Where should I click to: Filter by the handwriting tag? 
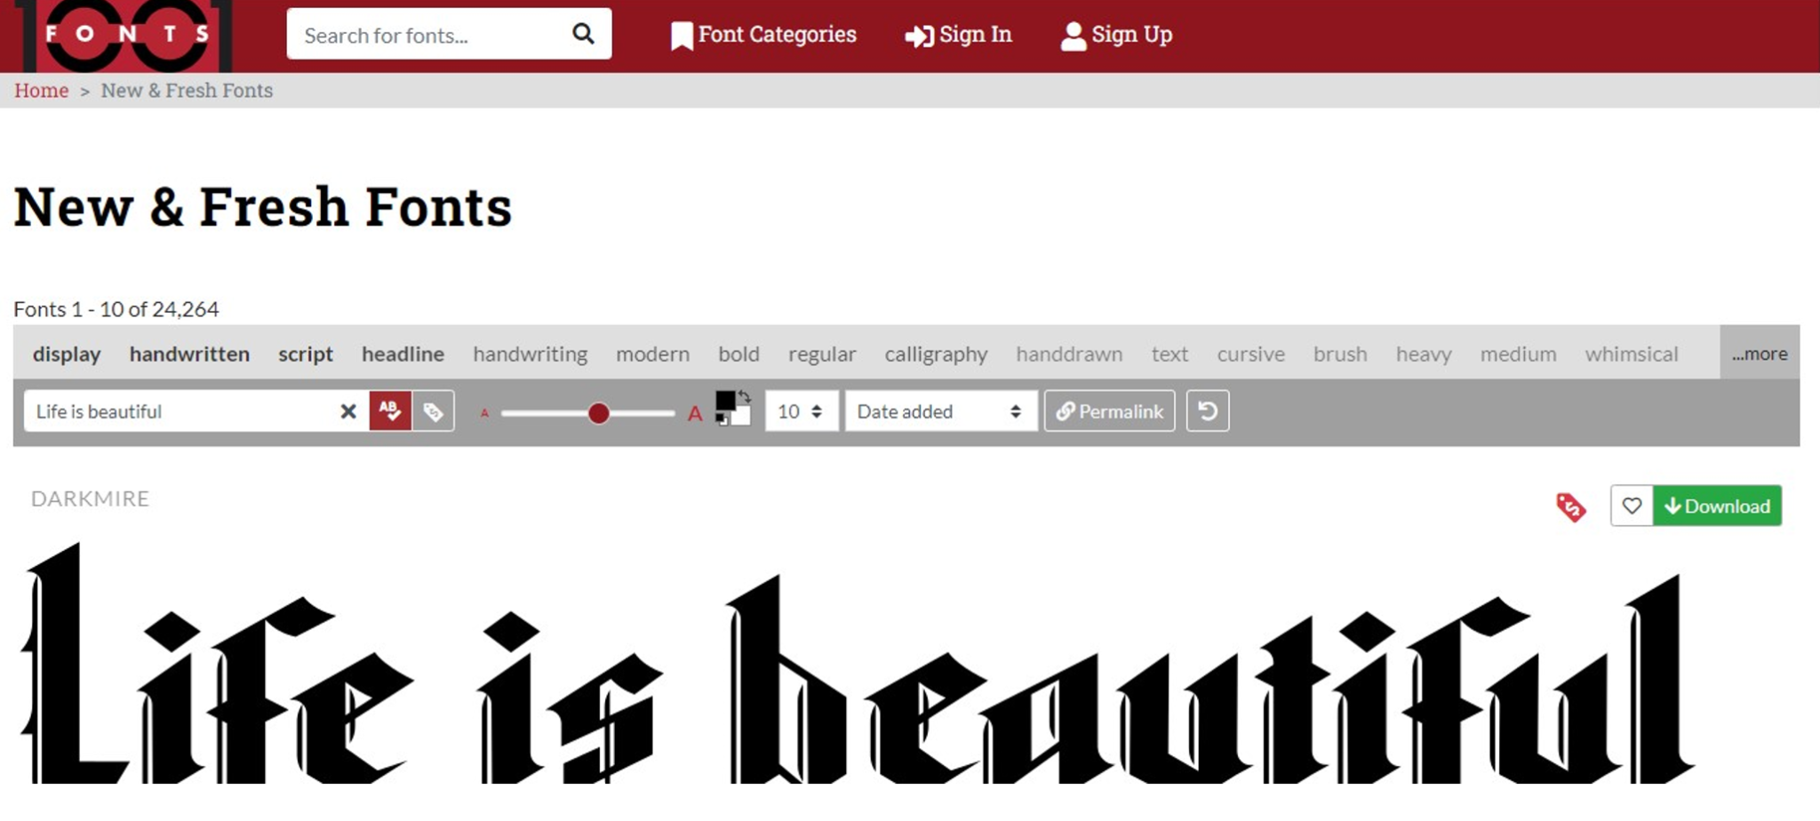point(531,354)
